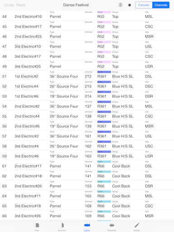The height and width of the screenshot is (232, 174).
Task: Tap the info circle icon
Action: (121, 5)
